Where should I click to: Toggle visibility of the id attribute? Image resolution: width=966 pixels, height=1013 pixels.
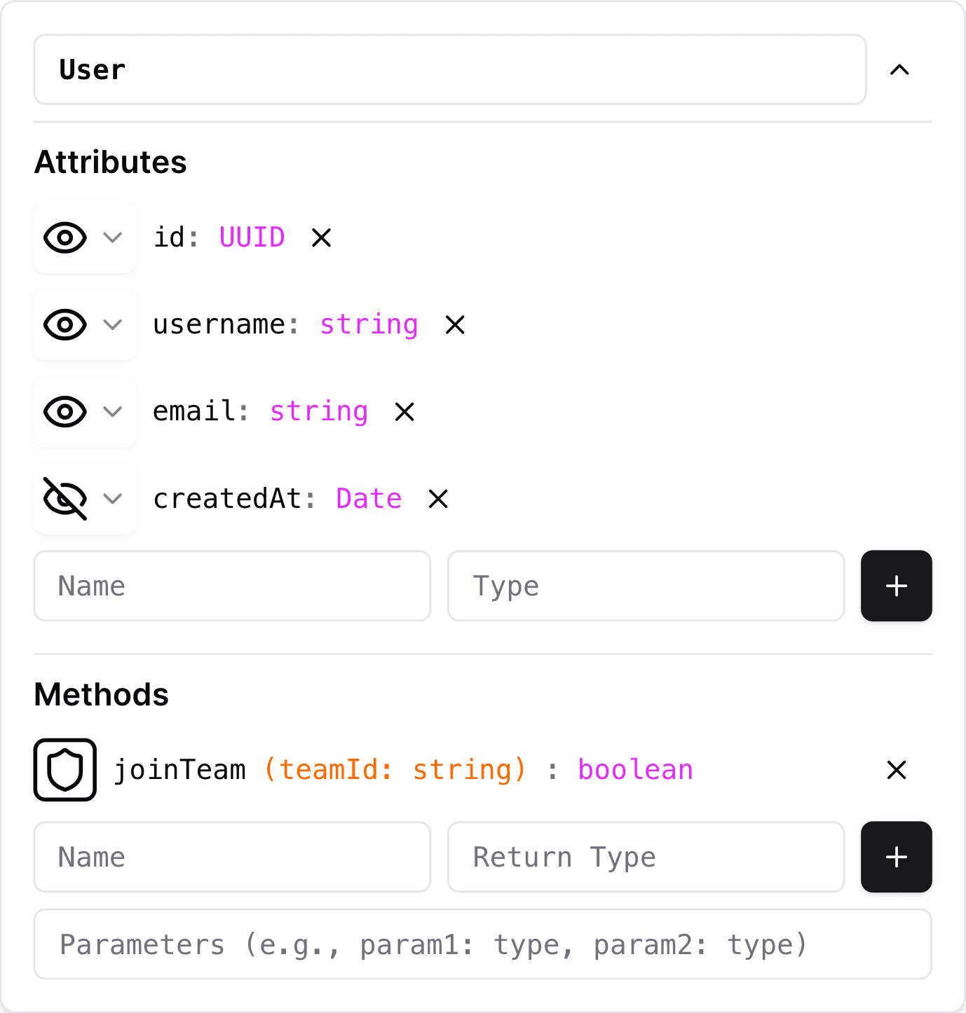(x=64, y=237)
